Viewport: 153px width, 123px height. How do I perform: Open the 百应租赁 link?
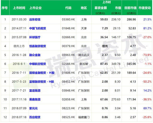[35, 117]
